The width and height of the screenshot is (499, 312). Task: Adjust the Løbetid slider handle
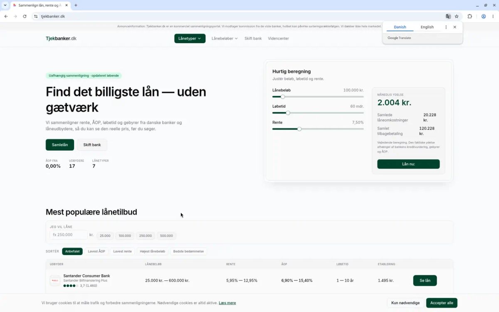288,113
